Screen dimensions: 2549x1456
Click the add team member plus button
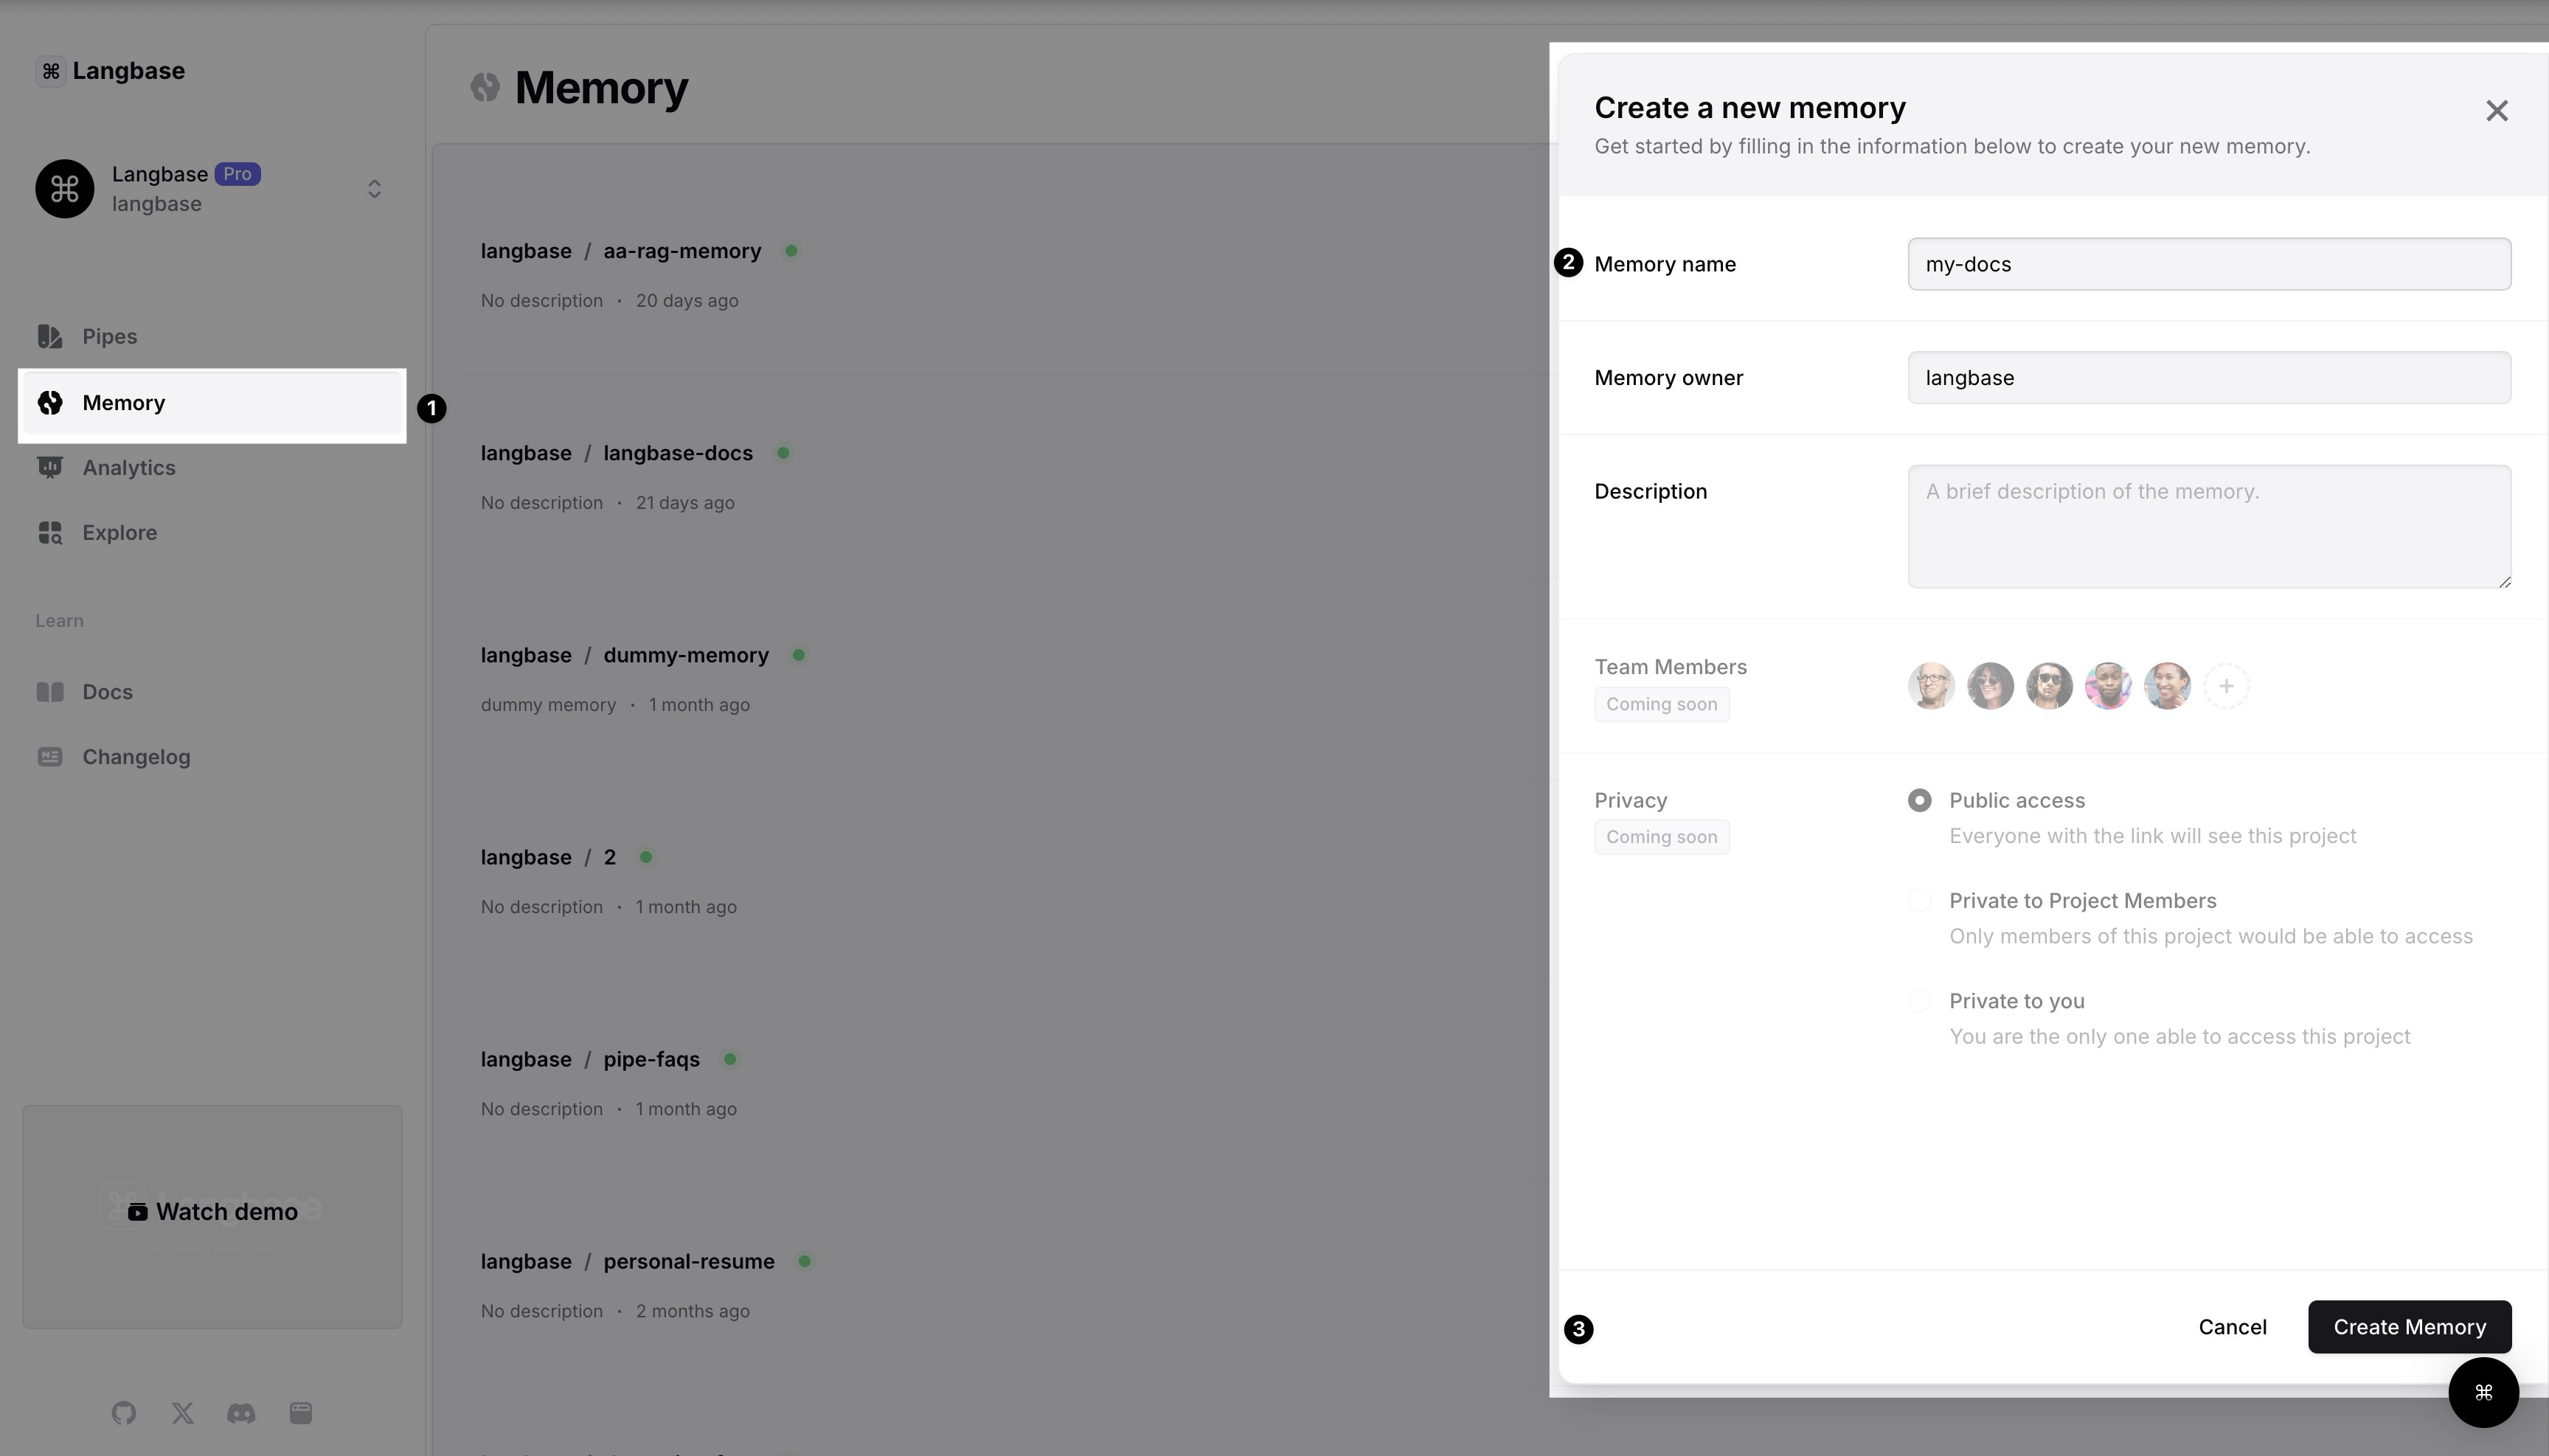tap(2225, 684)
